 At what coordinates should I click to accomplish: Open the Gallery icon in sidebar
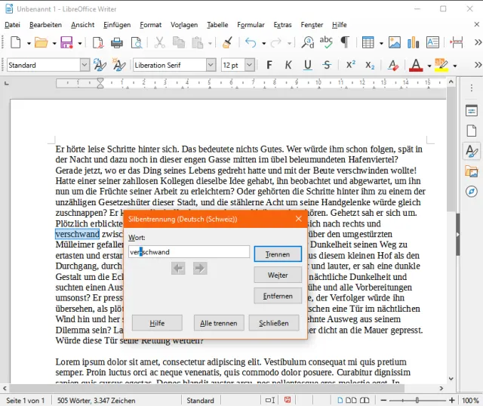point(472,171)
